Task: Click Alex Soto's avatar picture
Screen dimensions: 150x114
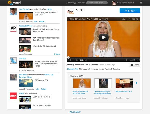Action: 13,77
